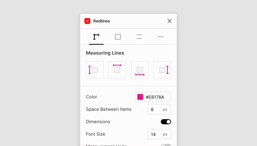The height and width of the screenshot is (146, 257).
Task: Add measuring line on the left side
Action: (x=95, y=70)
